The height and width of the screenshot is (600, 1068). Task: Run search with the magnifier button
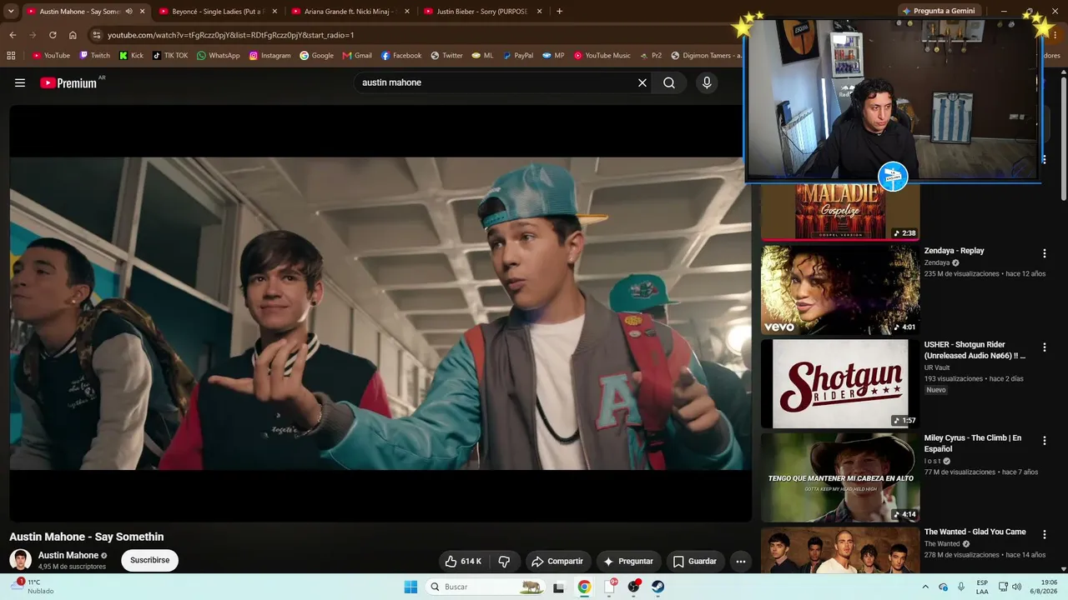click(669, 82)
